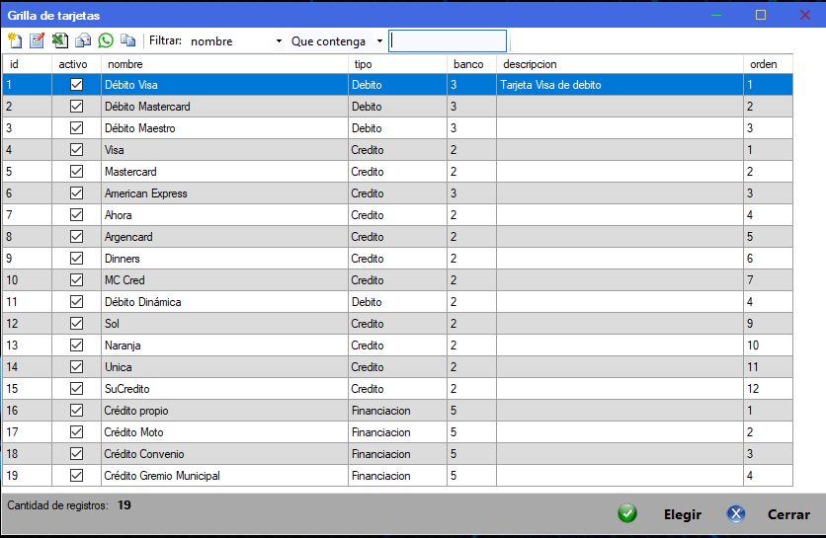Sort by the id column header
This screenshot has height=538, width=826.
click(27, 64)
